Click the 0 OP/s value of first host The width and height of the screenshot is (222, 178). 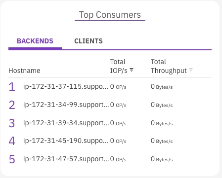[x=118, y=87]
